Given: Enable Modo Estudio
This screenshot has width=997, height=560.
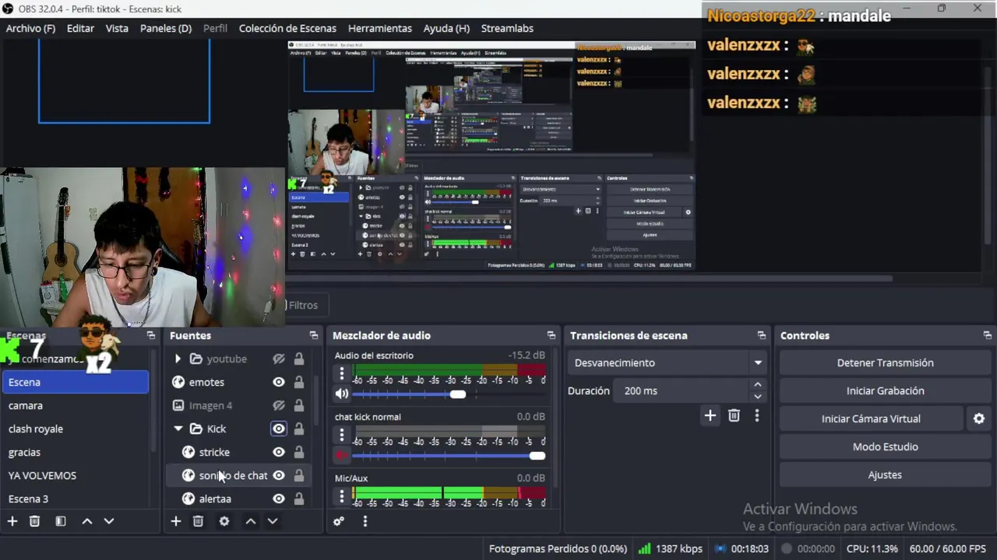Looking at the screenshot, I should click(885, 446).
